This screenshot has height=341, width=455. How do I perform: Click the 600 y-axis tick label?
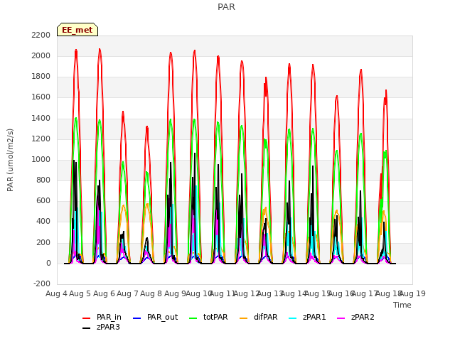[43, 201]
